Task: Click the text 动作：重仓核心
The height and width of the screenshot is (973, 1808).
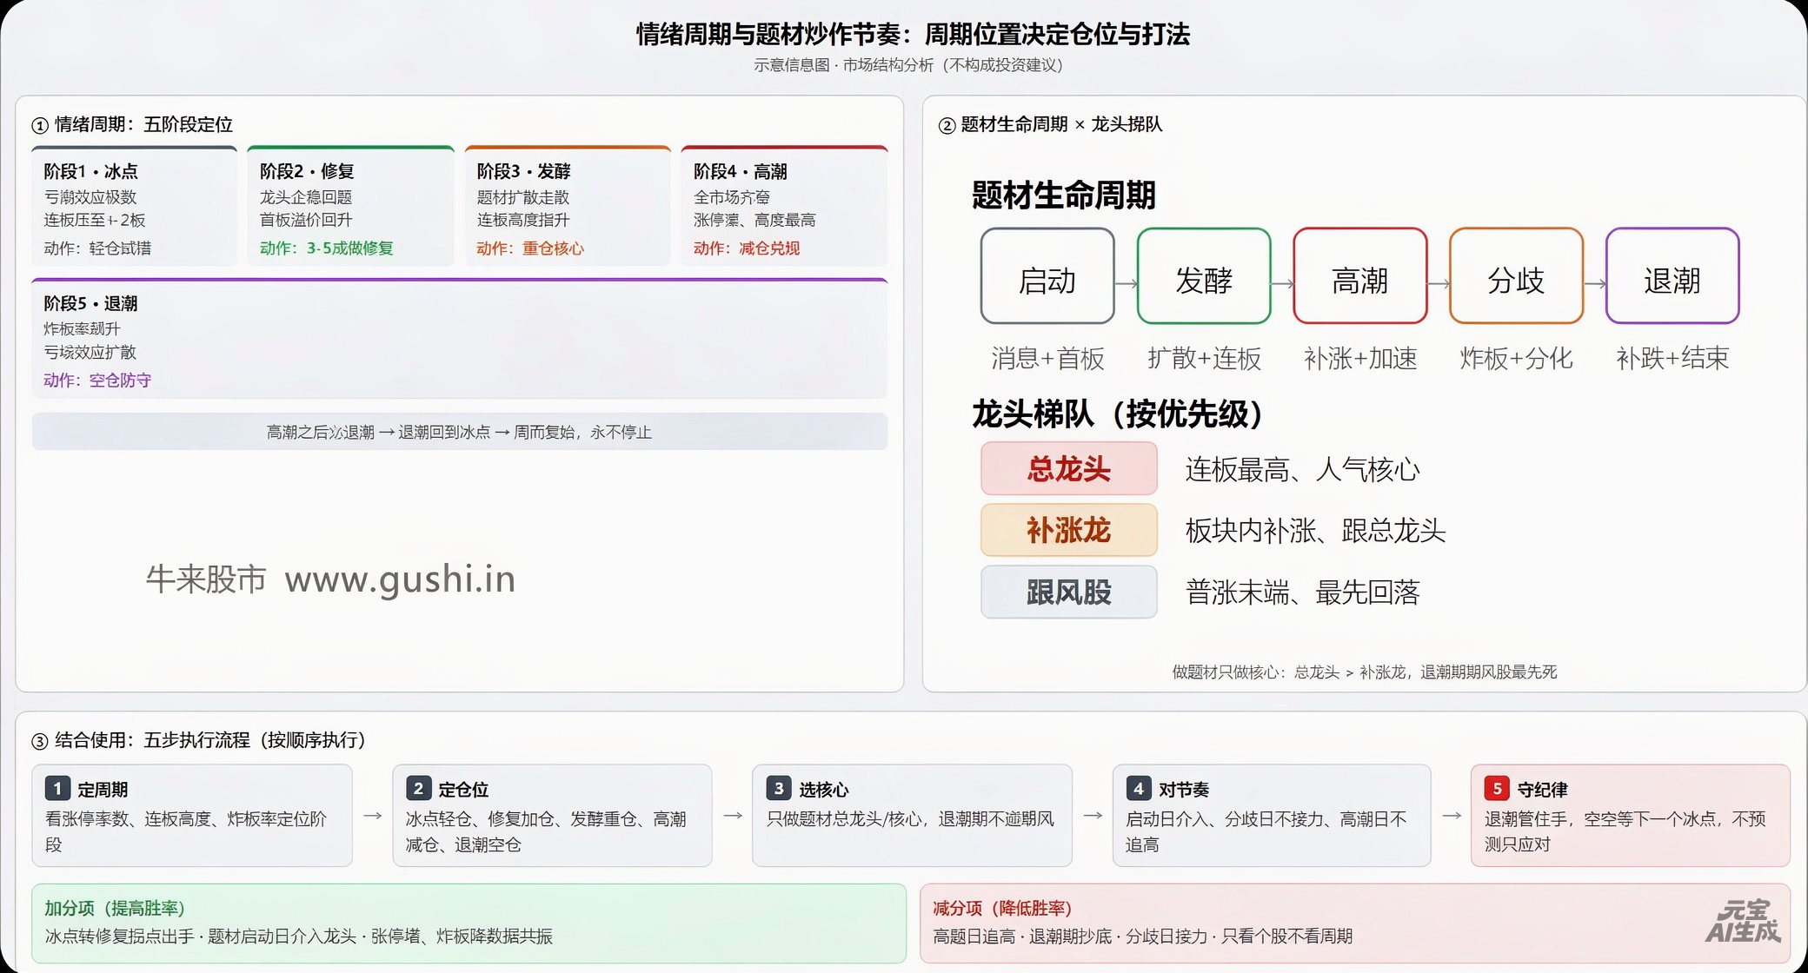Action: (530, 248)
